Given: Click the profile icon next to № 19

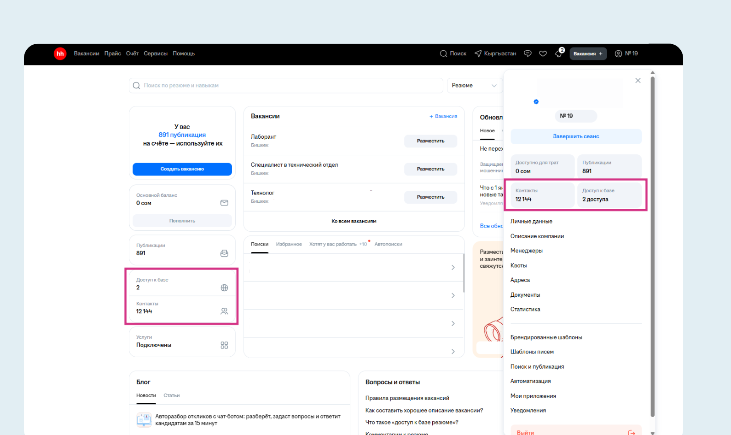Looking at the screenshot, I should [618, 53].
